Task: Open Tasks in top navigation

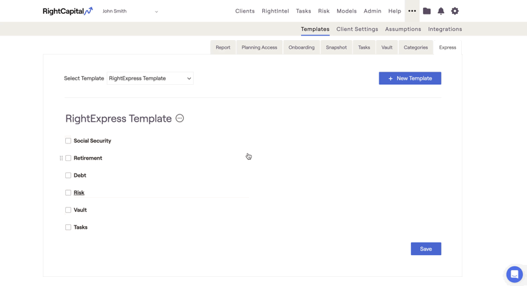Action: point(304,11)
